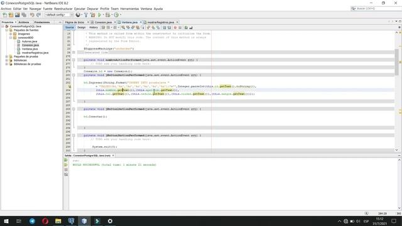Click the Clean and Build Project icon
Viewport: 402px width, 226px height.
(x=92, y=15)
